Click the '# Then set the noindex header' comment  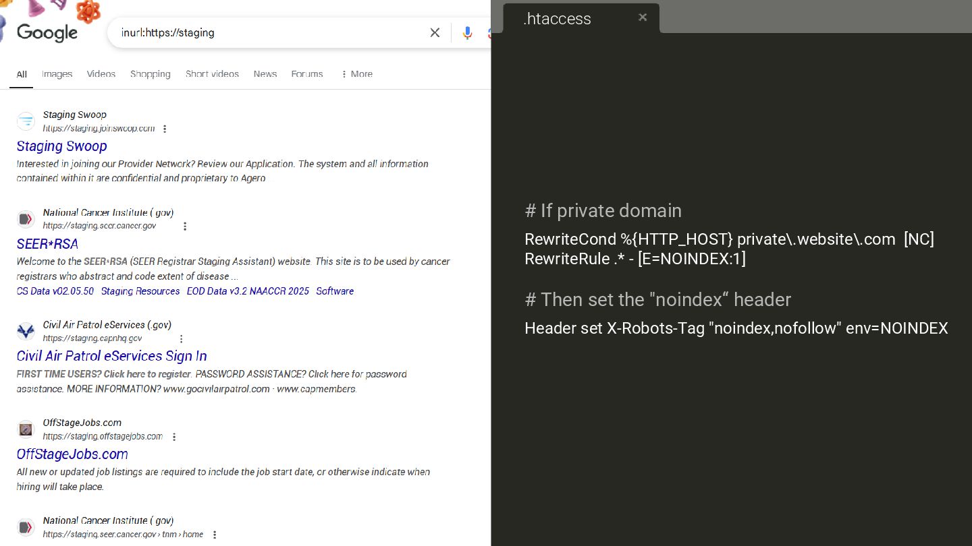657,300
